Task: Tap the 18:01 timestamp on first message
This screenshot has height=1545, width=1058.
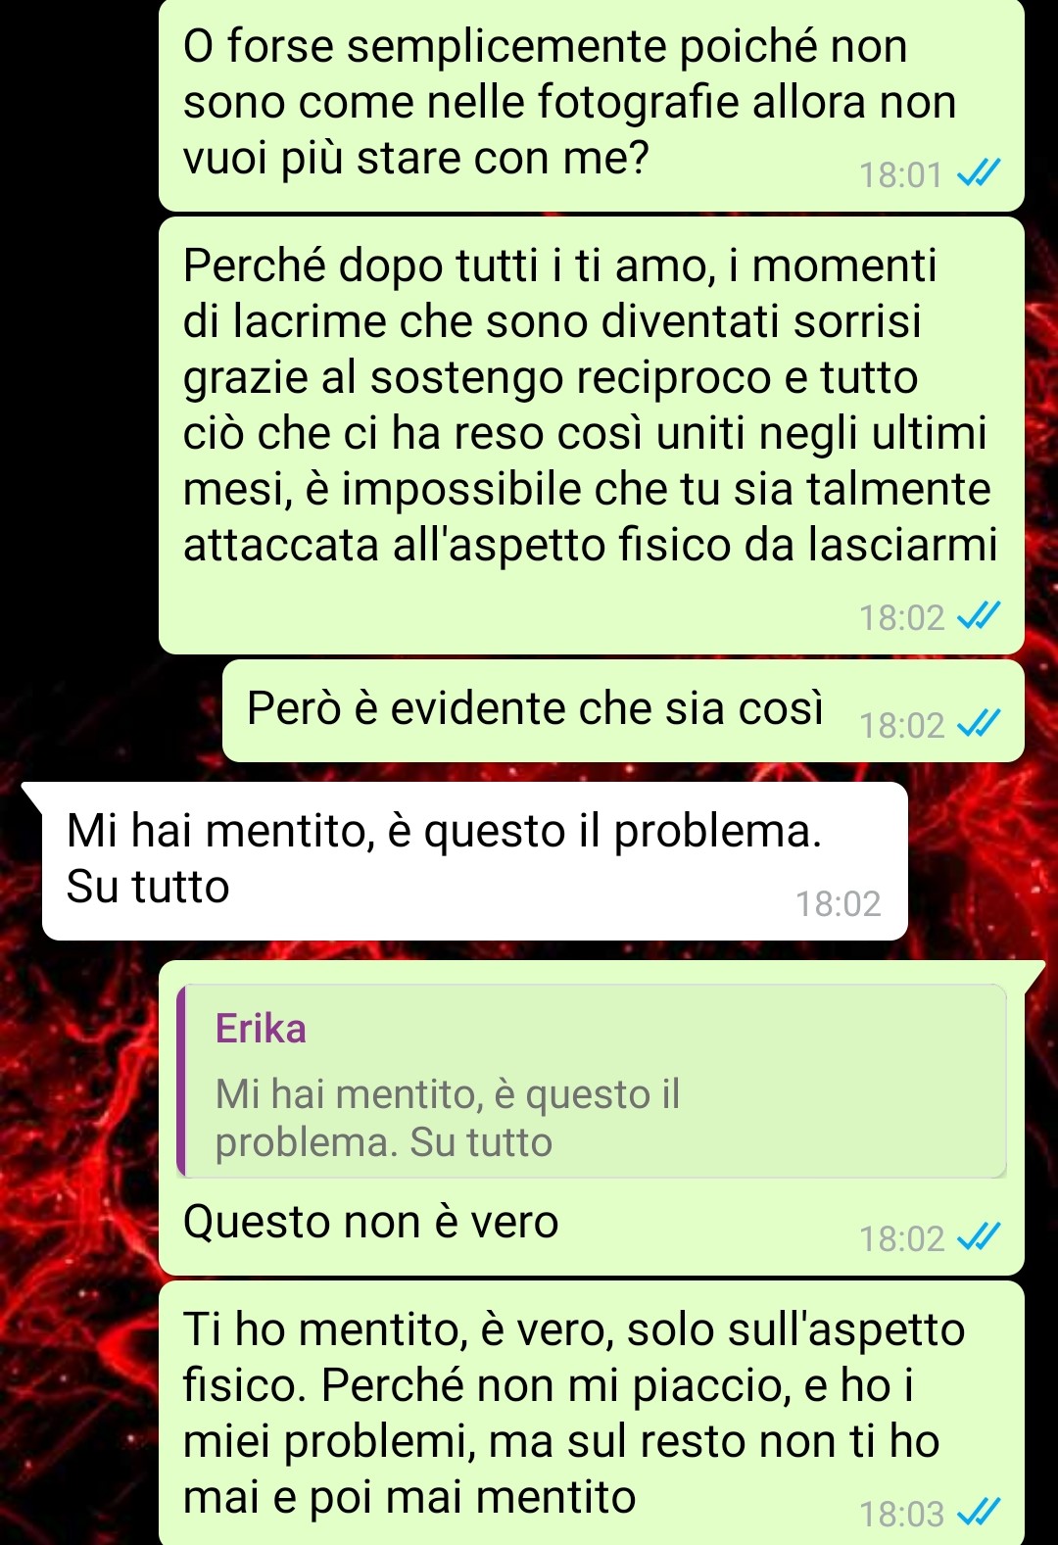Action: 900,175
